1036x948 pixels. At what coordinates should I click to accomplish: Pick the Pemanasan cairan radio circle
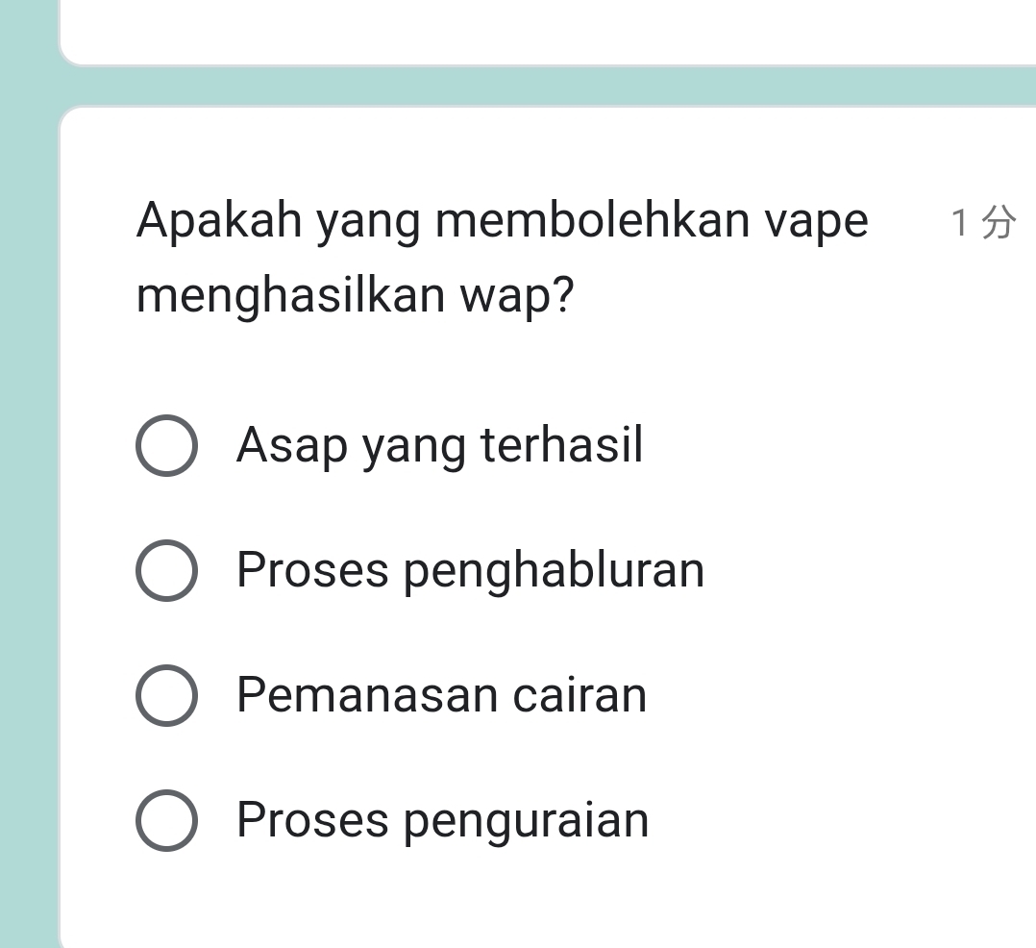pos(166,695)
